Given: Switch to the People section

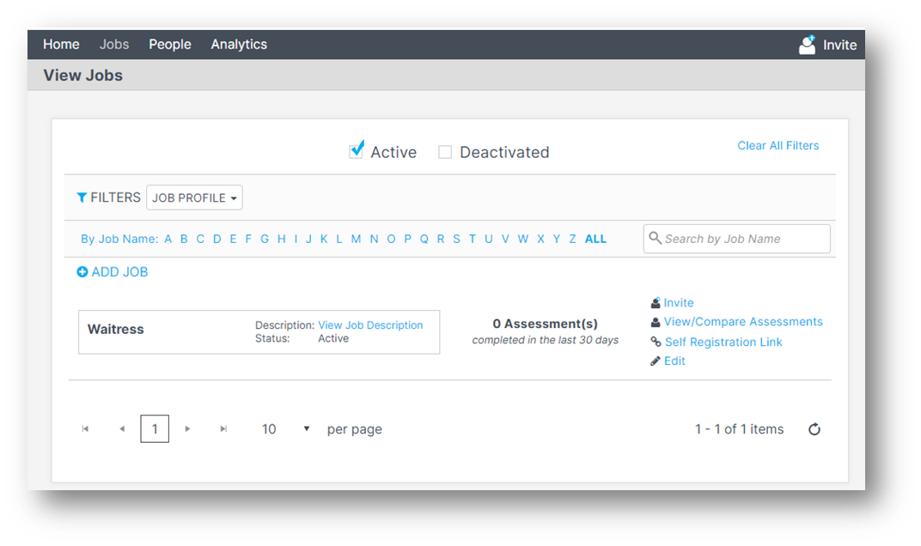Looking at the screenshot, I should point(169,44).
